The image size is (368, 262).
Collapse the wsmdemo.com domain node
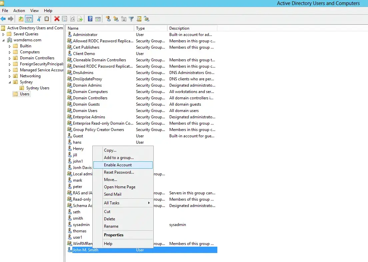(3, 40)
